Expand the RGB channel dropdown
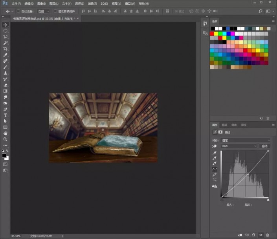Image resolution: width=277 pixels, height=239 pixels. tap(238, 146)
